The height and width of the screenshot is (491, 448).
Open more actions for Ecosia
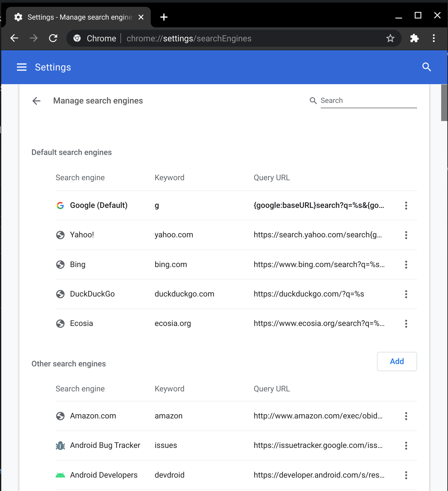tap(406, 324)
